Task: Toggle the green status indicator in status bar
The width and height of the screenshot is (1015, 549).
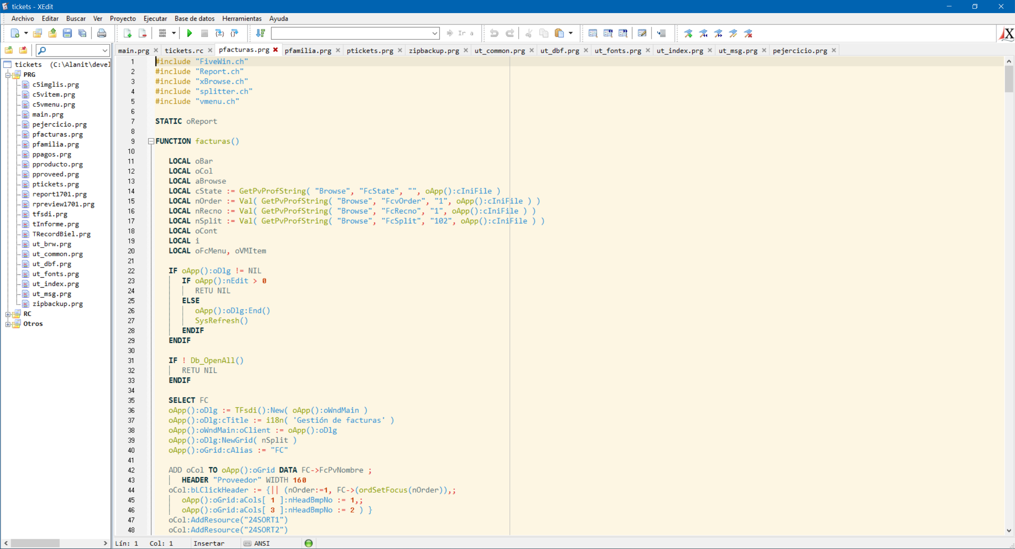Action: pyautogui.click(x=308, y=543)
